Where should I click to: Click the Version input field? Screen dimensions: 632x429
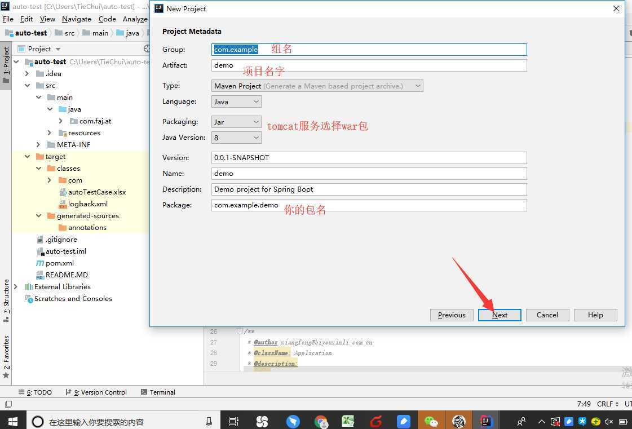(369, 158)
